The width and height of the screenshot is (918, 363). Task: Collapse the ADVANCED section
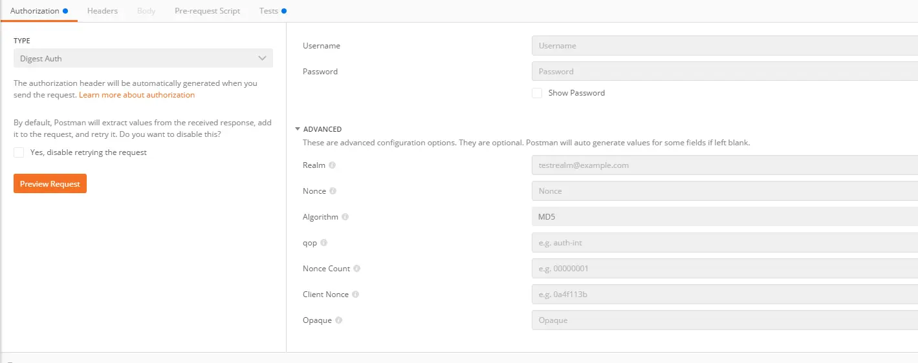pos(298,129)
